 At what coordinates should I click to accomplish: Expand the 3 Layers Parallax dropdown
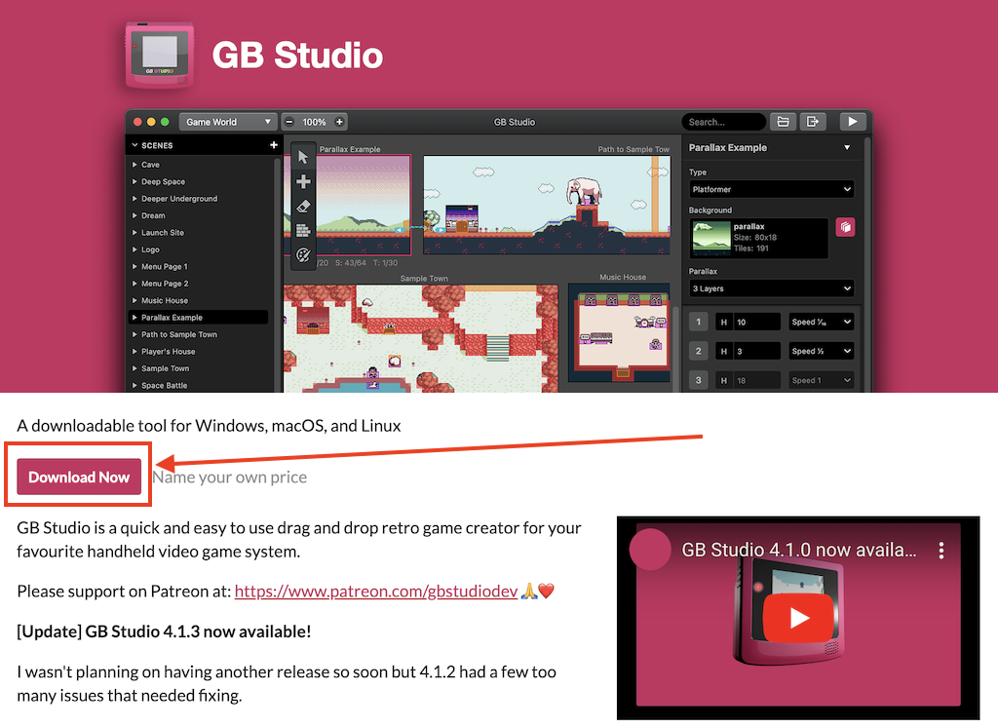(x=771, y=288)
